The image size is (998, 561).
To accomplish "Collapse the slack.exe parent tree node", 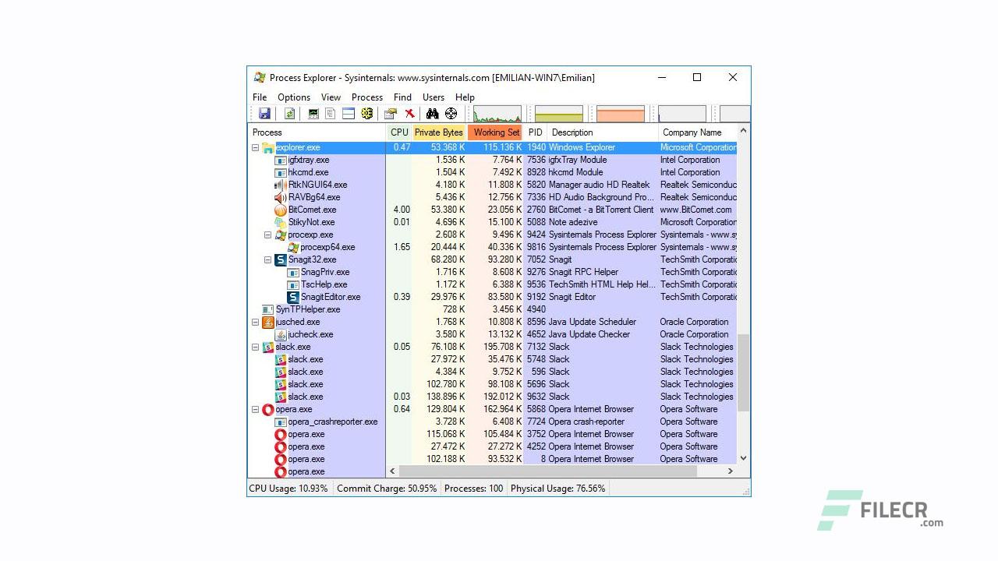I will click(x=255, y=347).
